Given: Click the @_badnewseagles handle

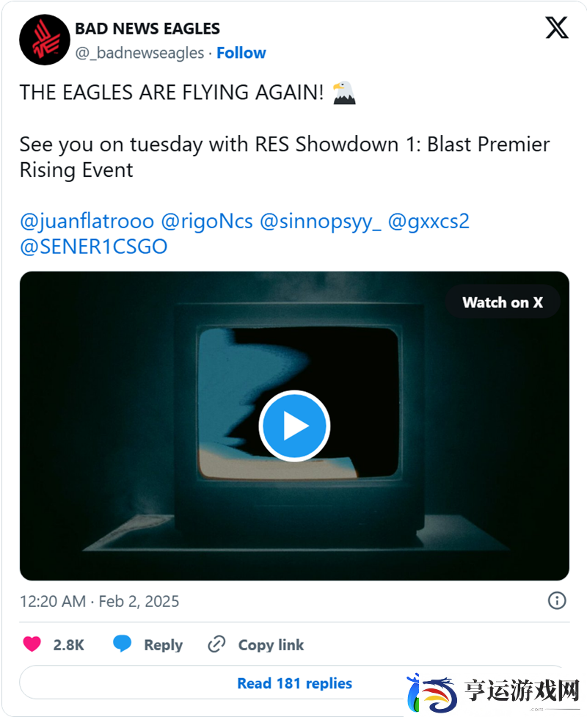Looking at the screenshot, I should click(139, 53).
